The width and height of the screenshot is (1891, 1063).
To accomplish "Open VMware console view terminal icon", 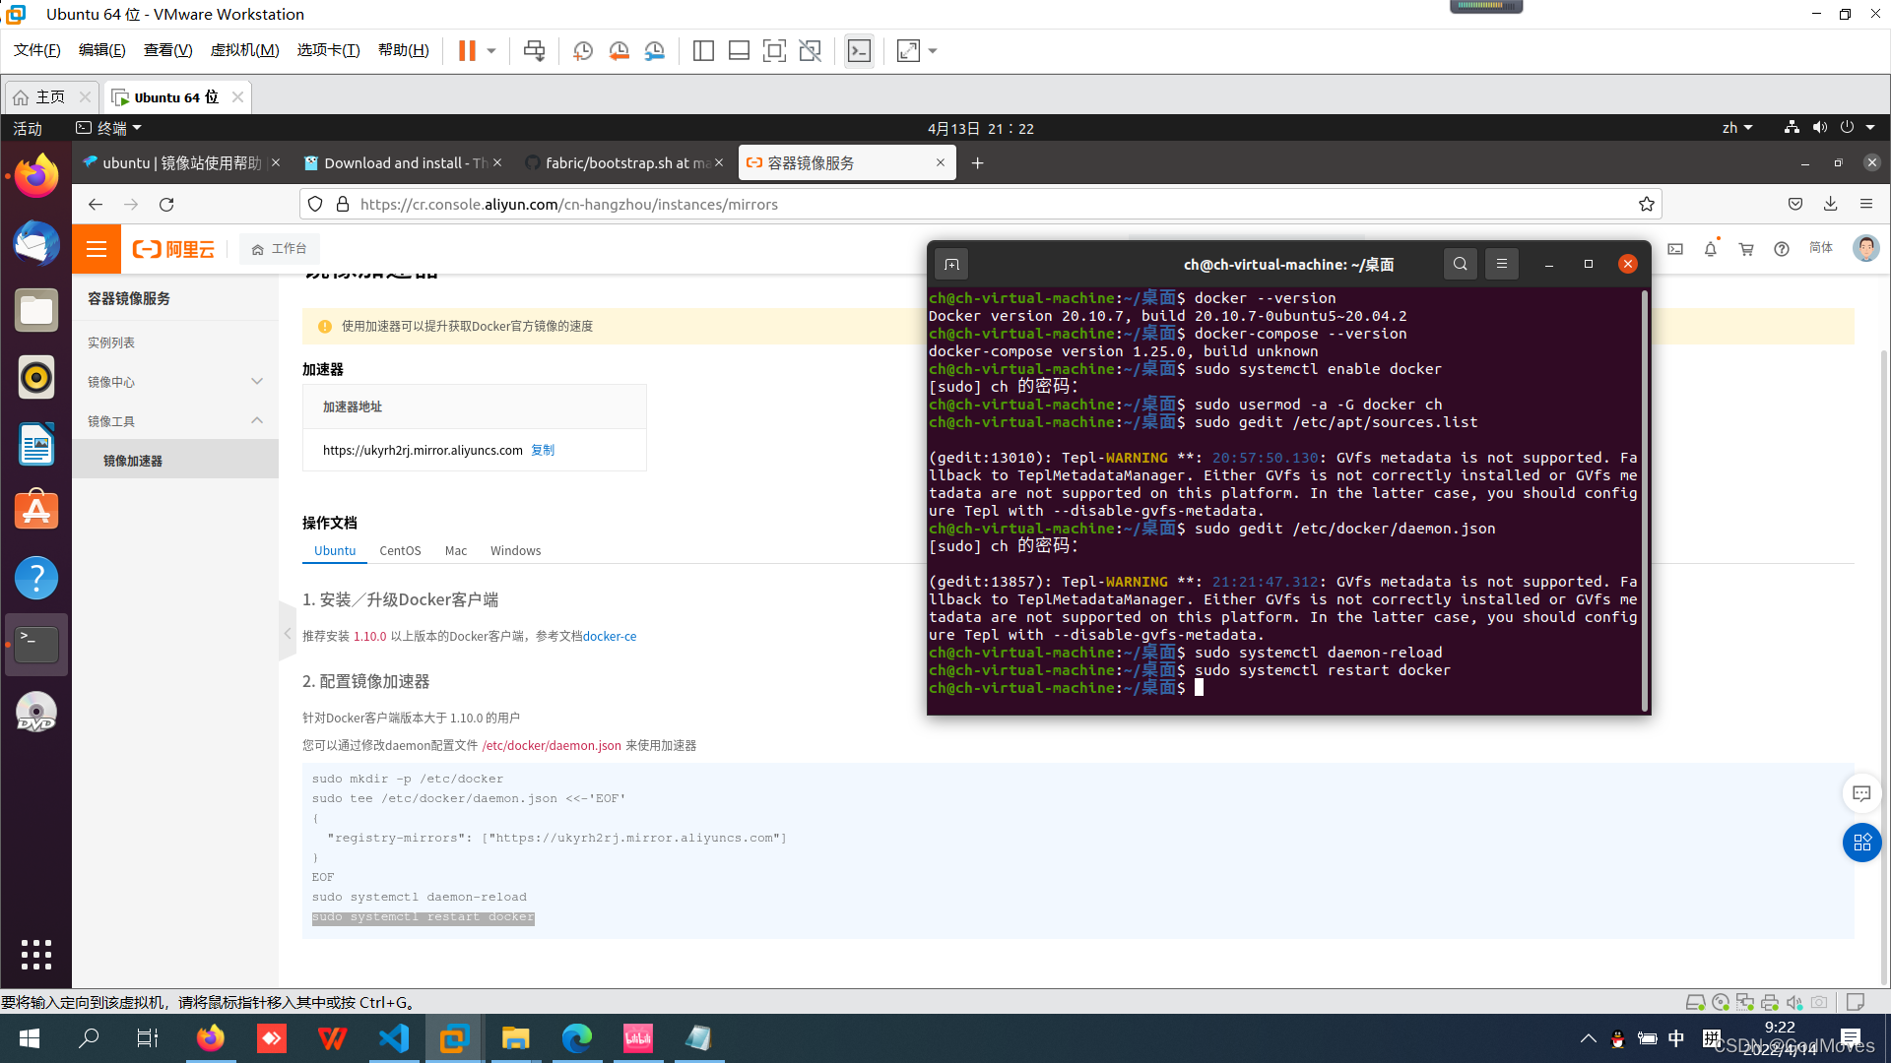I will 859,50.
